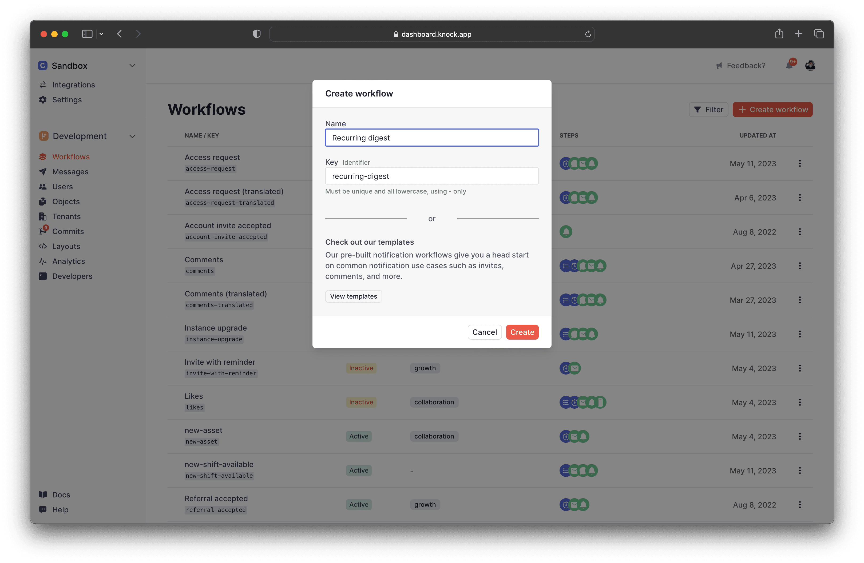This screenshot has width=864, height=563.
Task: Expand the Sandbox workspace switcher
Action: coord(132,66)
